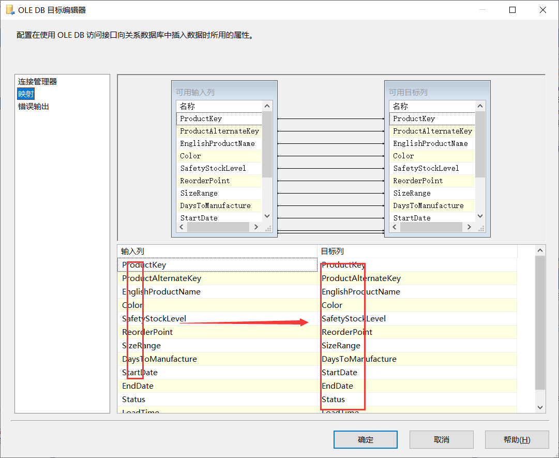Select the 映射 page in left list
Viewport: 559px width, 458px height.
pyautogui.click(x=26, y=94)
